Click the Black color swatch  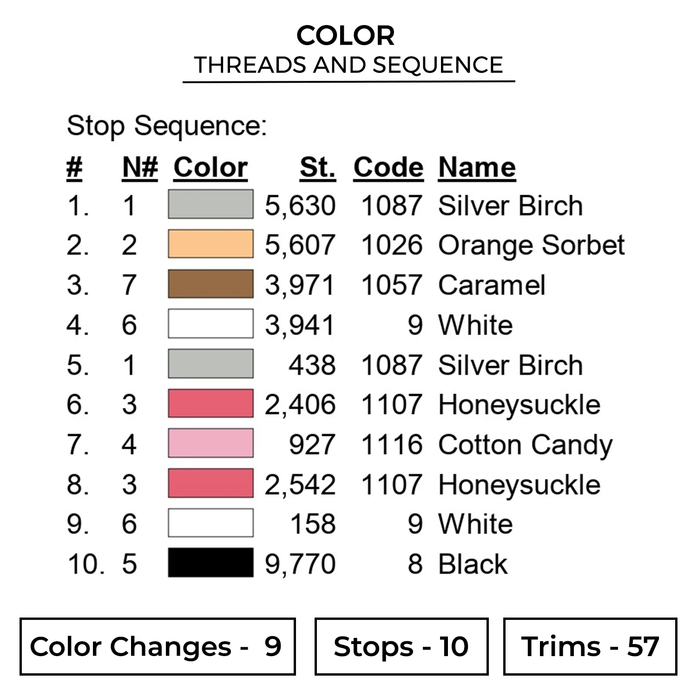click(210, 563)
